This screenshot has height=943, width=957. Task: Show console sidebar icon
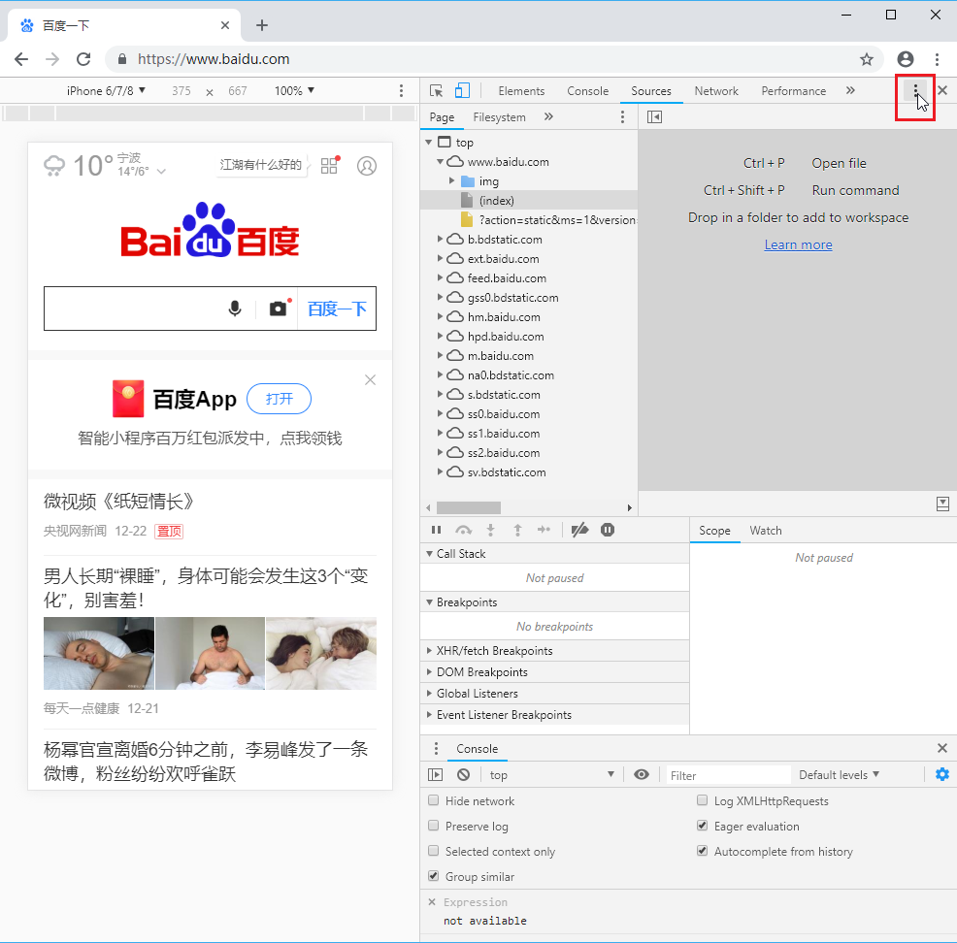(435, 774)
